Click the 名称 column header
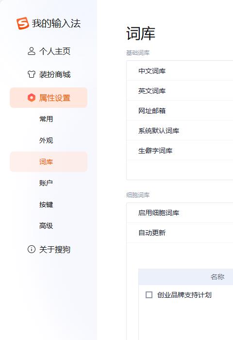This screenshot has height=340, width=233. pyautogui.click(x=217, y=277)
